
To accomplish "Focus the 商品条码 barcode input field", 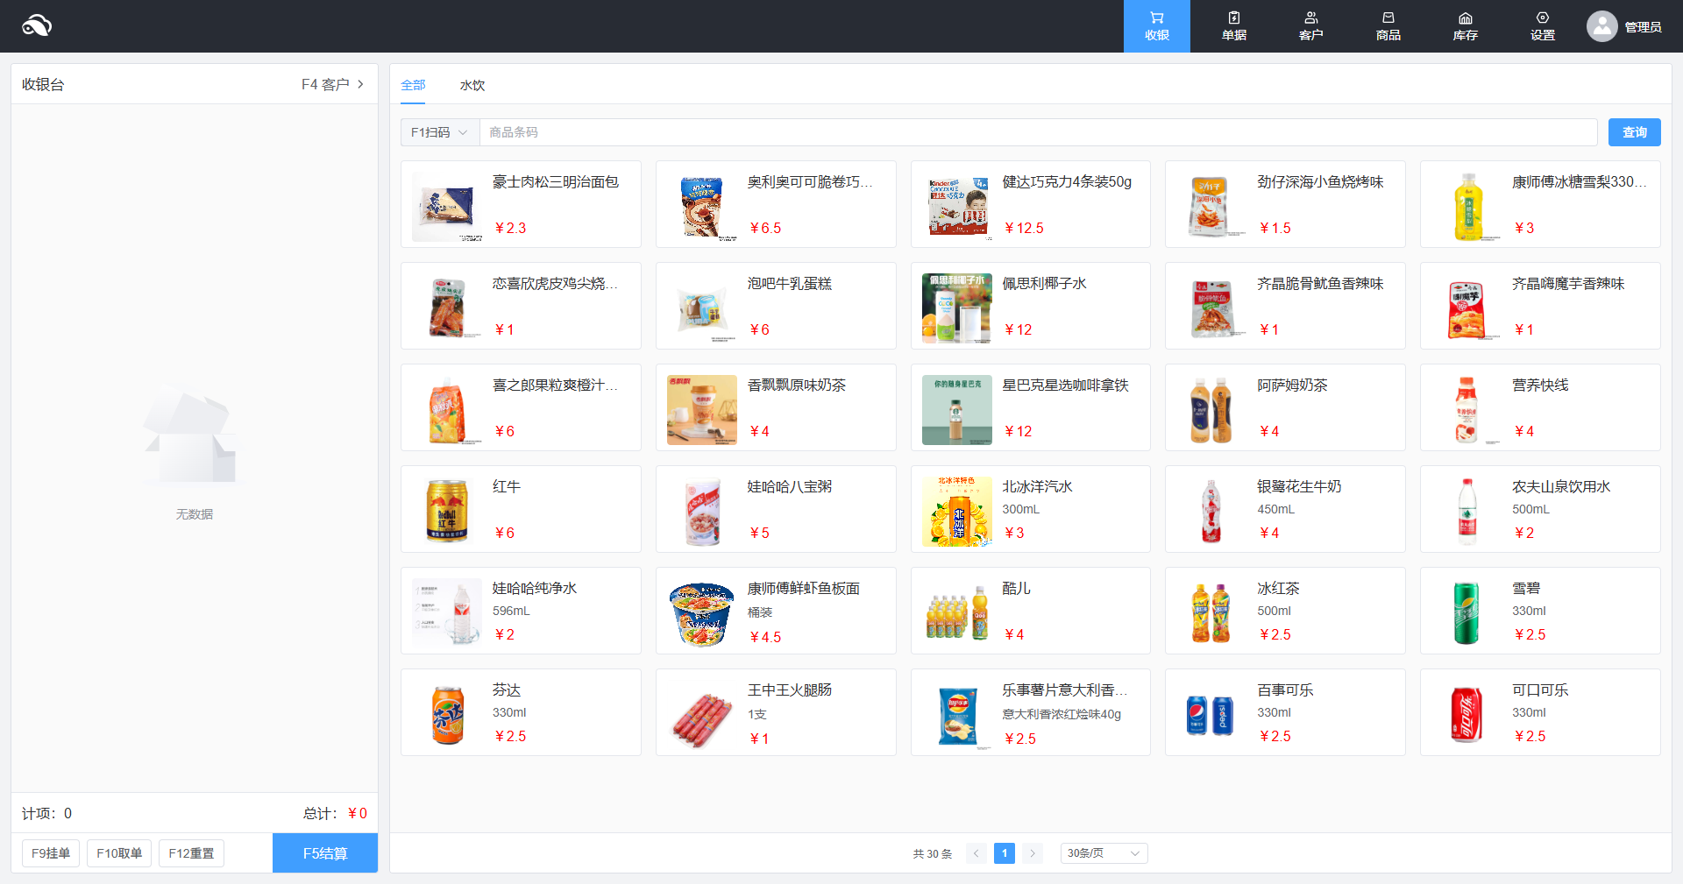I will tap(1038, 132).
